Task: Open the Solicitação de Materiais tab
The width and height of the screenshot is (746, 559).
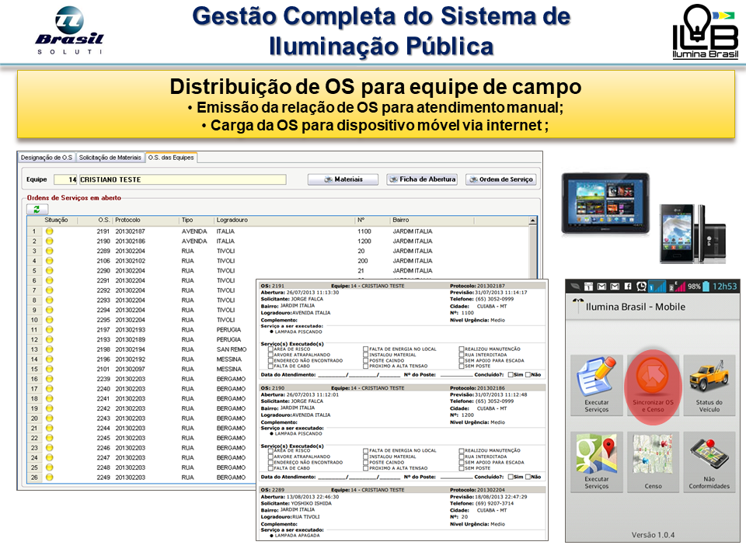Action: (110, 158)
